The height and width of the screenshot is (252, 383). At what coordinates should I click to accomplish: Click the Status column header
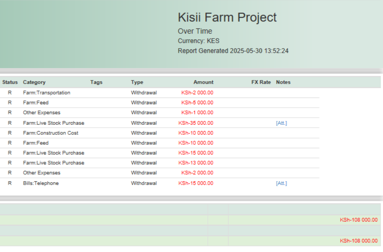point(10,82)
